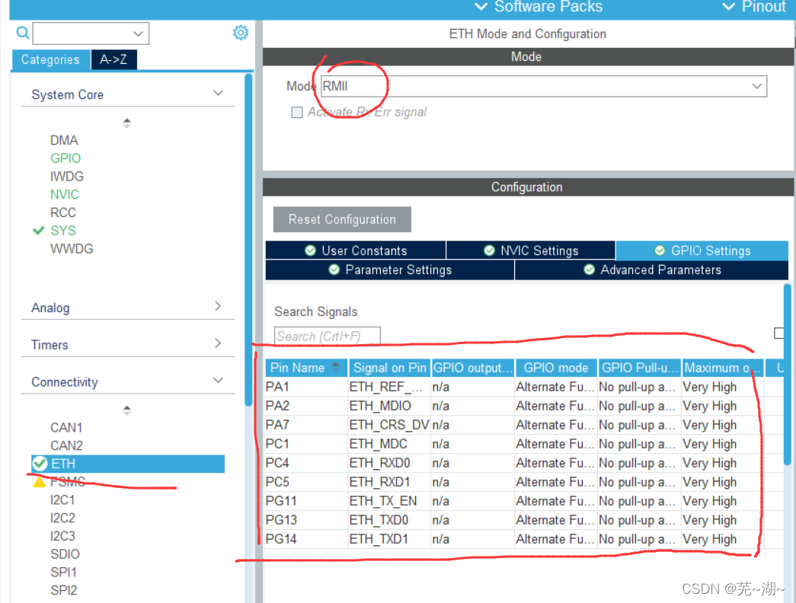Image resolution: width=796 pixels, height=603 pixels.
Task: Select CAN2 in Connectivity list
Action: coord(66,445)
